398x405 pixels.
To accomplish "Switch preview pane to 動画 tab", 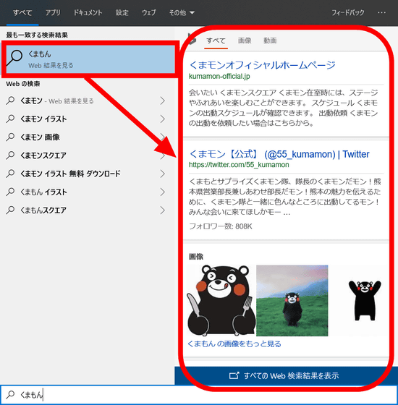I will [270, 40].
